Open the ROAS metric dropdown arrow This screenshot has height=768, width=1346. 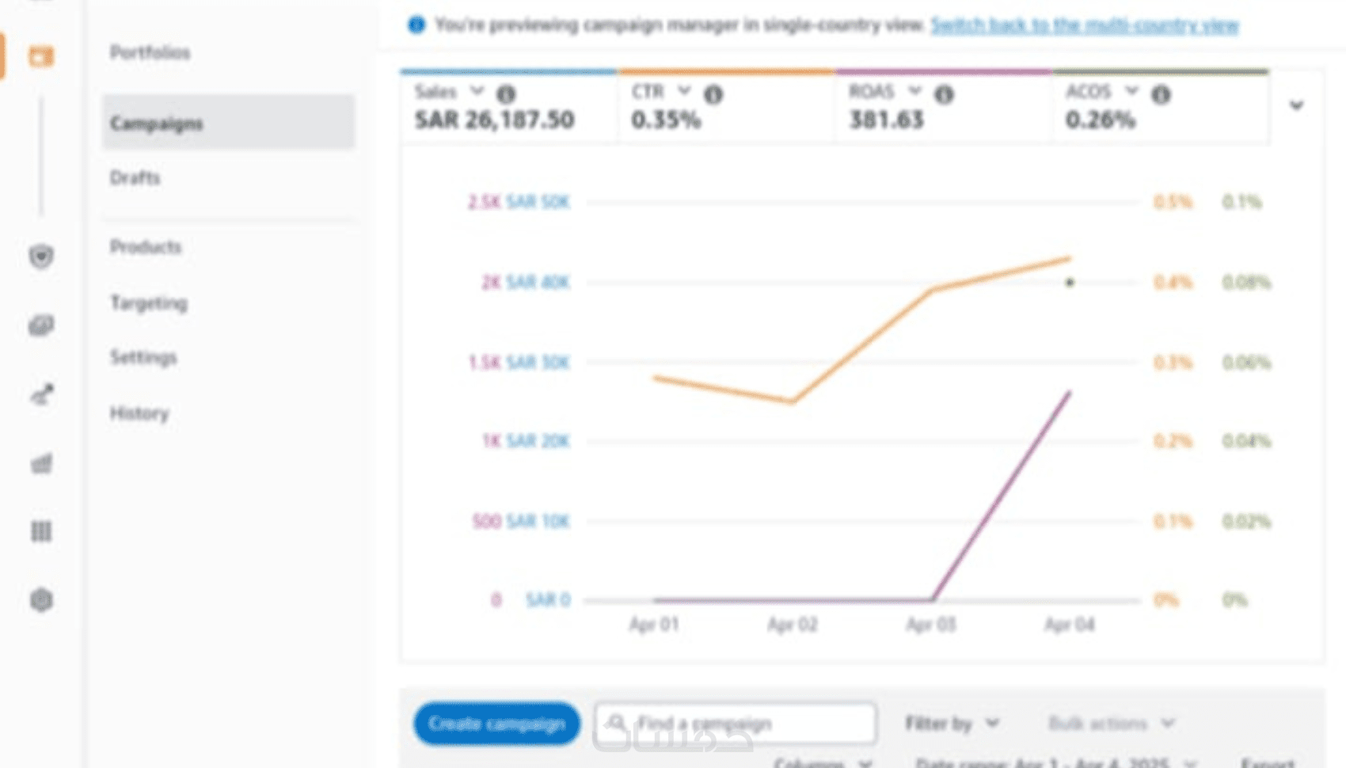pyautogui.click(x=914, y=91)
